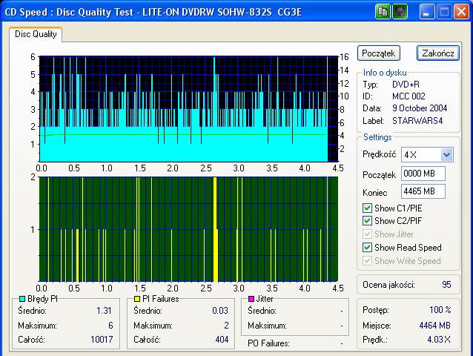Screen dimensions: 473x356
Task: Click the disc ID MCC 002
Action: tap(408, 96)
